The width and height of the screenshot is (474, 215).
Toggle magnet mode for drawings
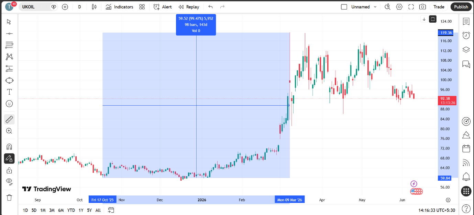[9, 147]
